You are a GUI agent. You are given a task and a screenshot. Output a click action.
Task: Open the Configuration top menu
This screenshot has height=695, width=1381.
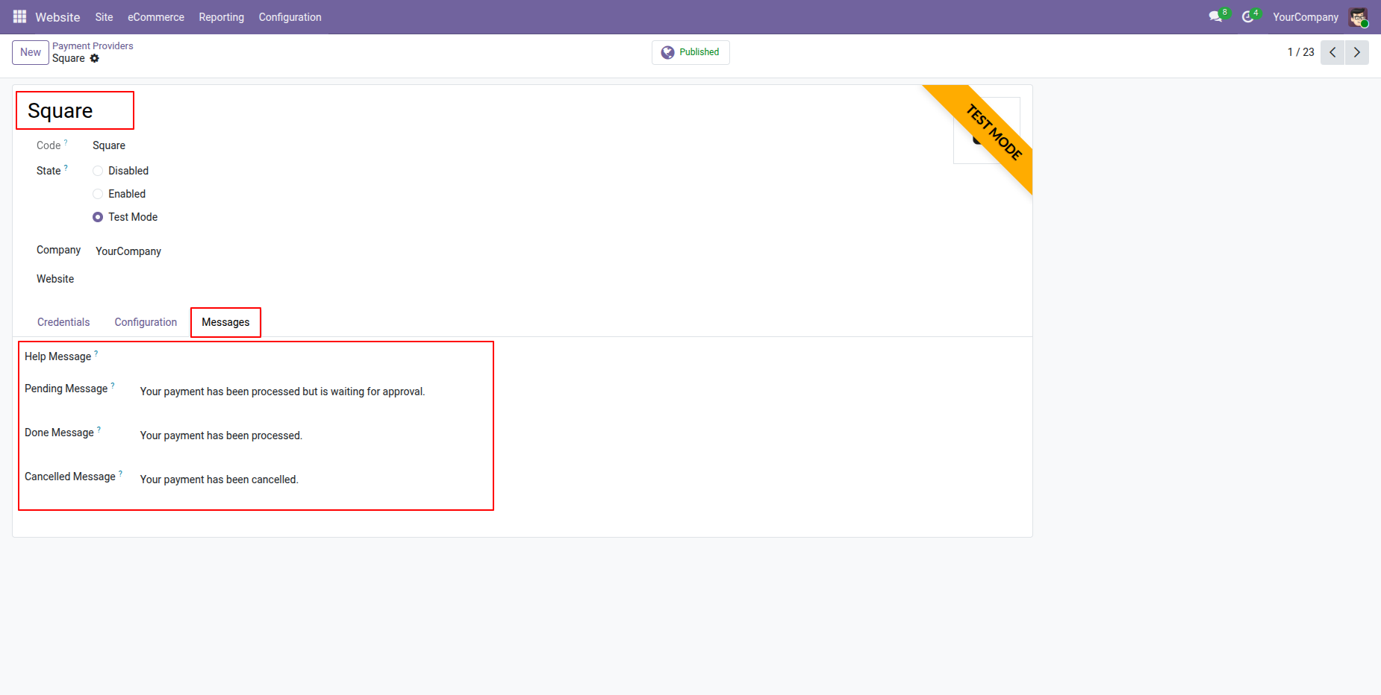coord(290,17)
